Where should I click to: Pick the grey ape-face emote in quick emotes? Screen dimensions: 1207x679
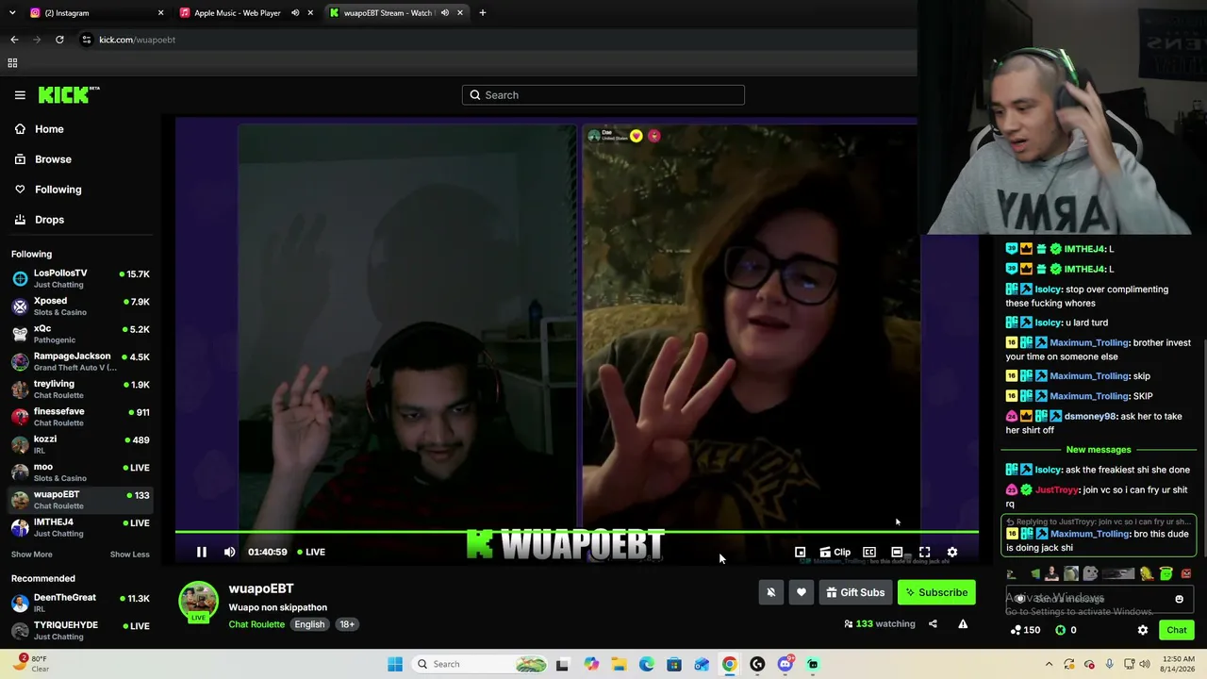1090,573
